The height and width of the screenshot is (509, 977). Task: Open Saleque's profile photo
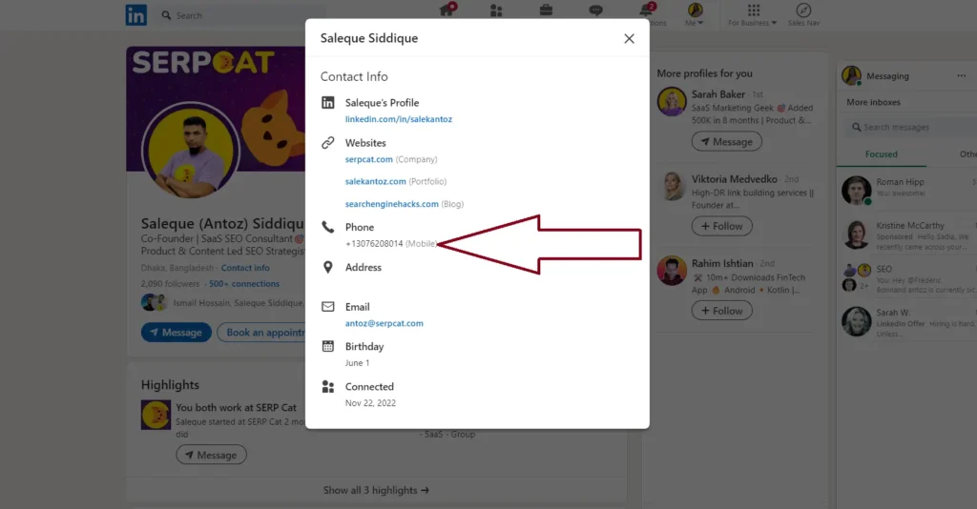(190, 151)
